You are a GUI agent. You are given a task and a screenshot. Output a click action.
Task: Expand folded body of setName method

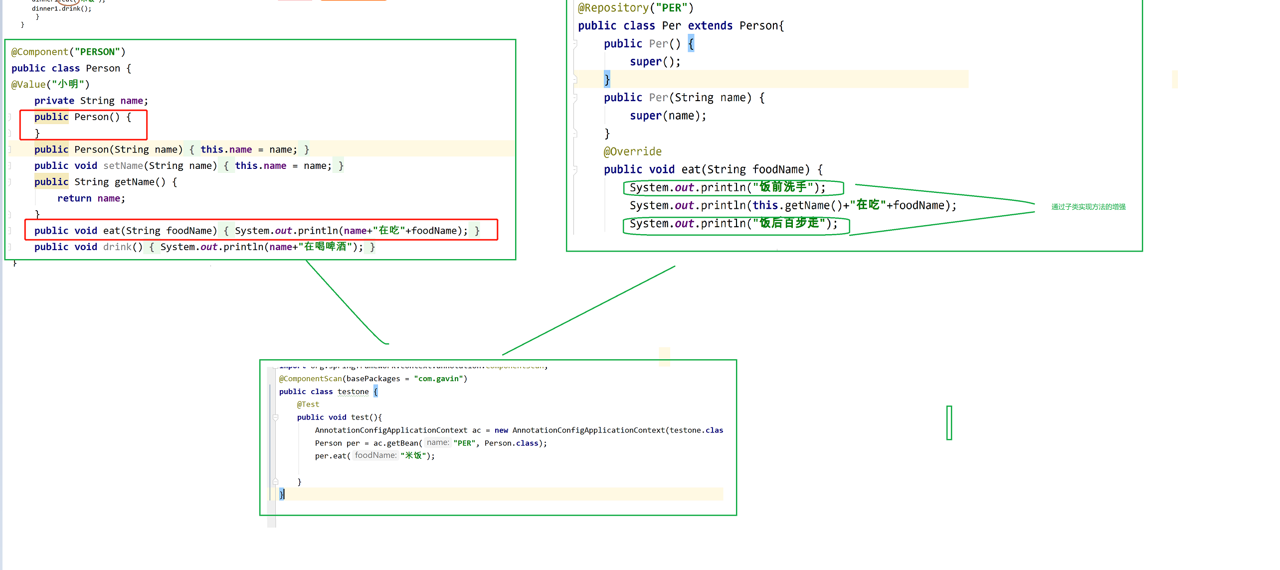point(226,166)
